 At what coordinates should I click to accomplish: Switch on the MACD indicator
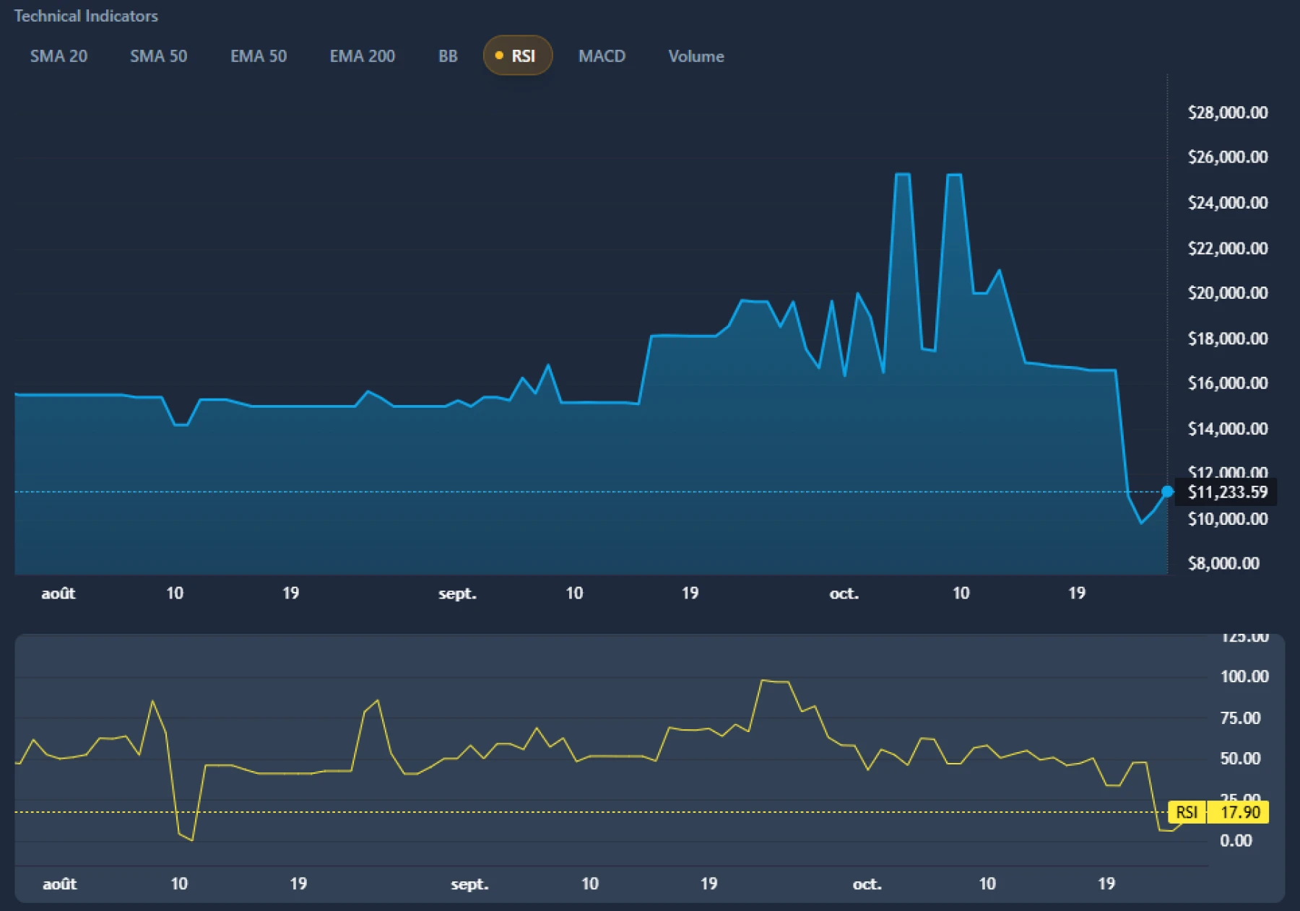(x=602, y=56)
